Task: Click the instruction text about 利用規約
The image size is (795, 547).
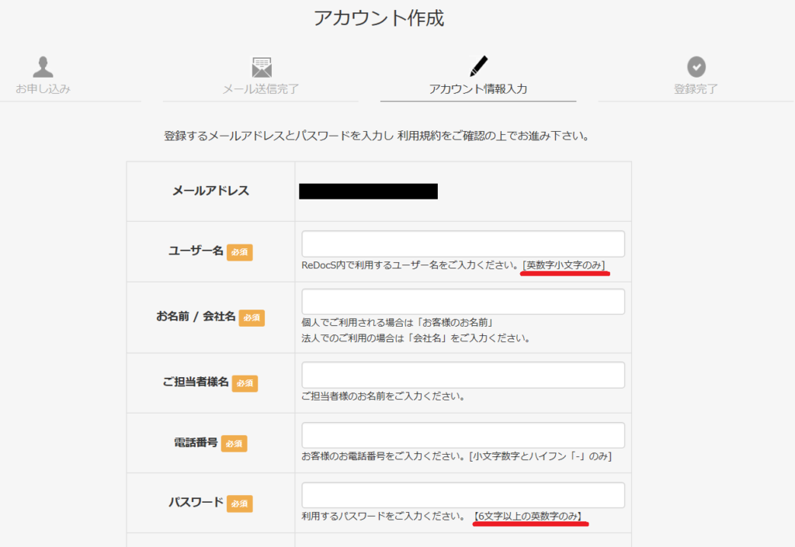Action: click(x=377, y=137)
